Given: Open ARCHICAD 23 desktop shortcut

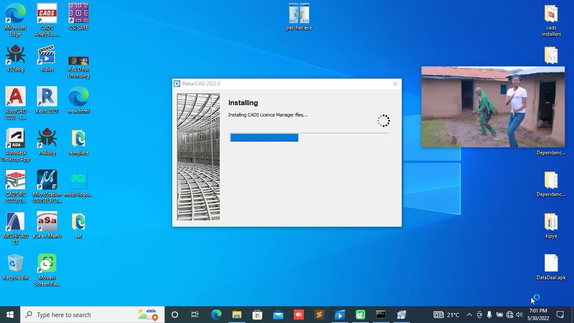Looking at the screenshot, I should (x=15, y=228).
